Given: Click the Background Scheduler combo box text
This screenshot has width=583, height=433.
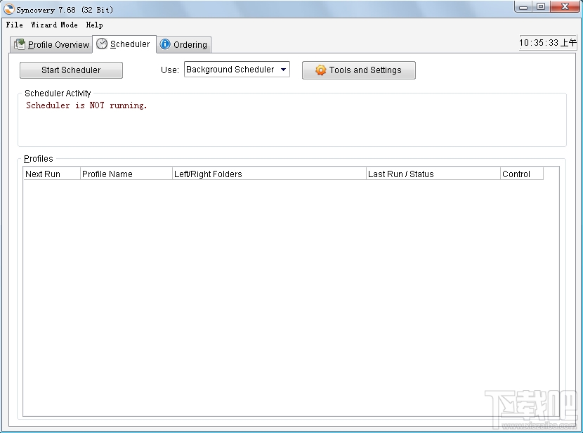Looking at the screenshot, I should [x=230, y=70].
